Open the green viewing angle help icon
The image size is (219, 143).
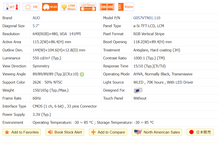pyautogui.click(x=82, y=74)
